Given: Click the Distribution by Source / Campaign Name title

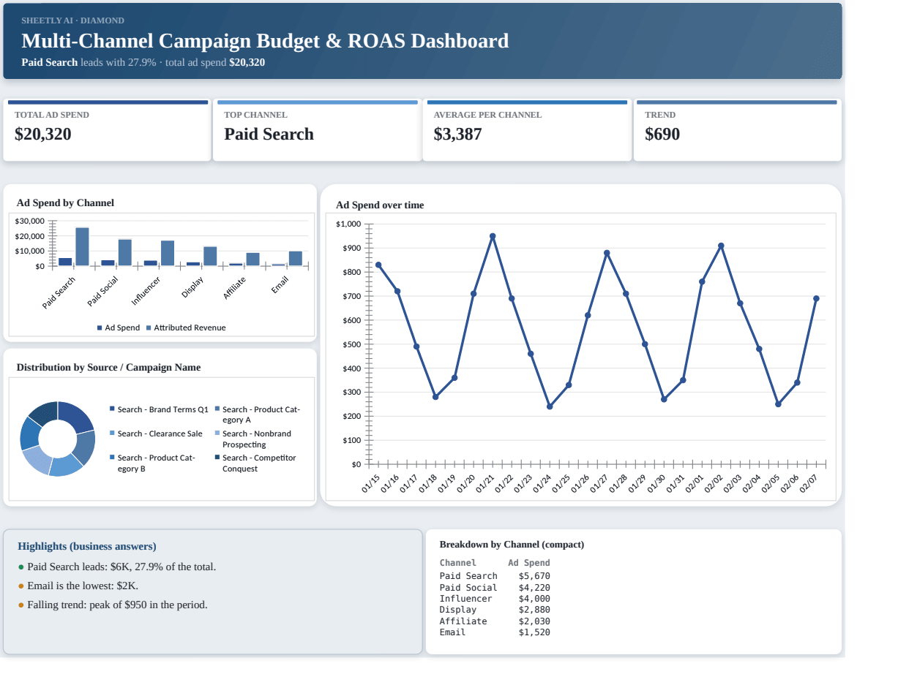Looking at the screenshot, I should pos(108,368).
